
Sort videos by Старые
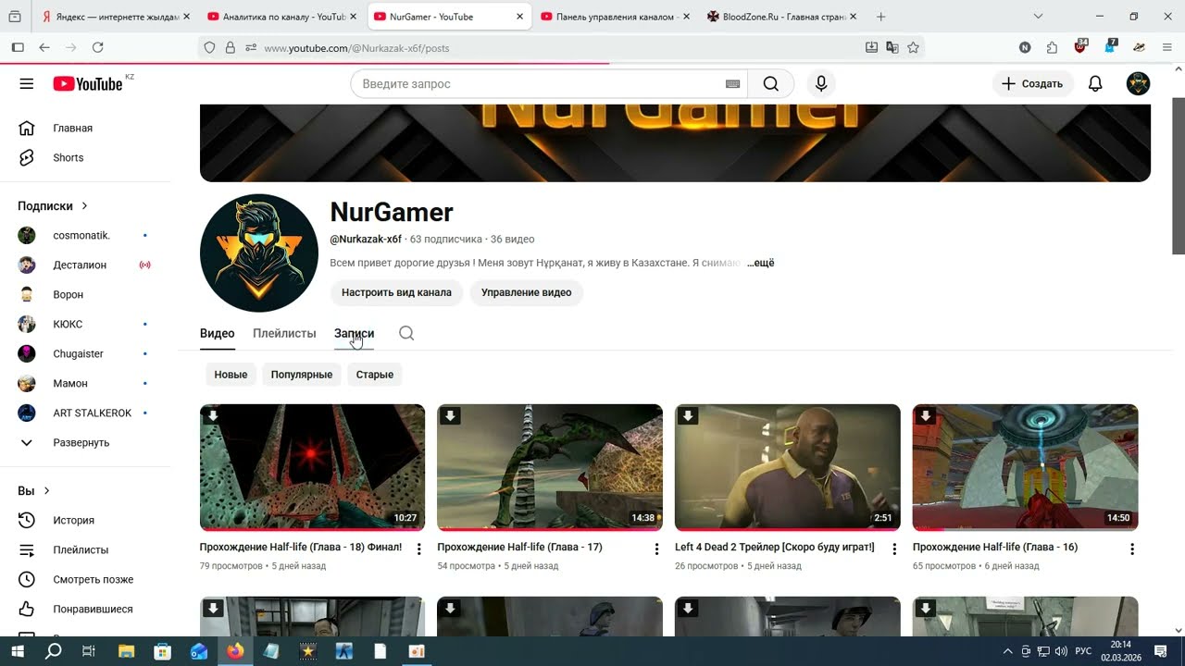(x=375, y=375)
